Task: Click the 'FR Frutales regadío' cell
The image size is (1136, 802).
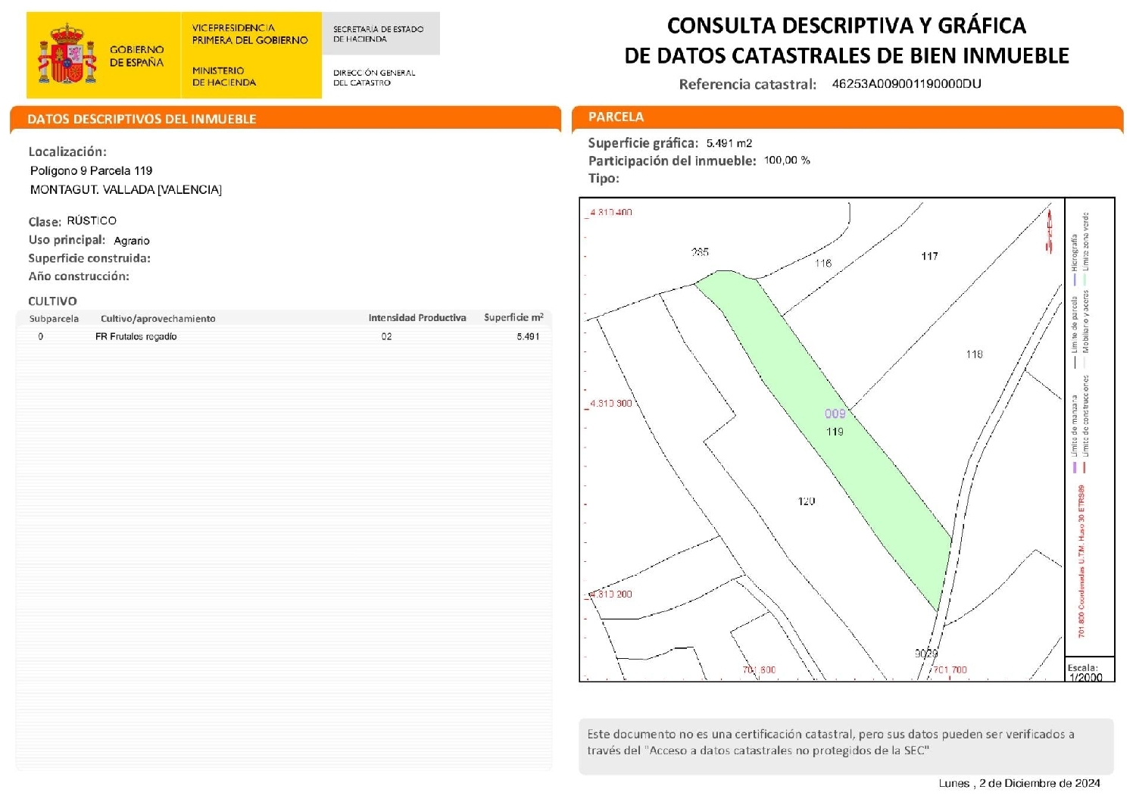Action: pyautogui.click(x=136, y=337)
